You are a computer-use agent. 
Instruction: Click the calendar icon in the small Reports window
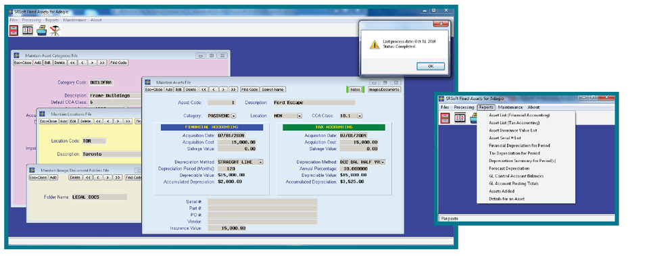460,118
